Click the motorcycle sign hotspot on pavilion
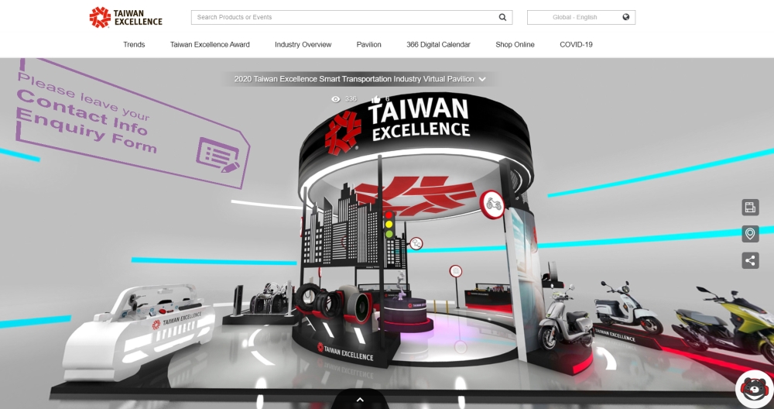This screenshot has height=409, width=774. pyautogui.click(x=492, y=205)
